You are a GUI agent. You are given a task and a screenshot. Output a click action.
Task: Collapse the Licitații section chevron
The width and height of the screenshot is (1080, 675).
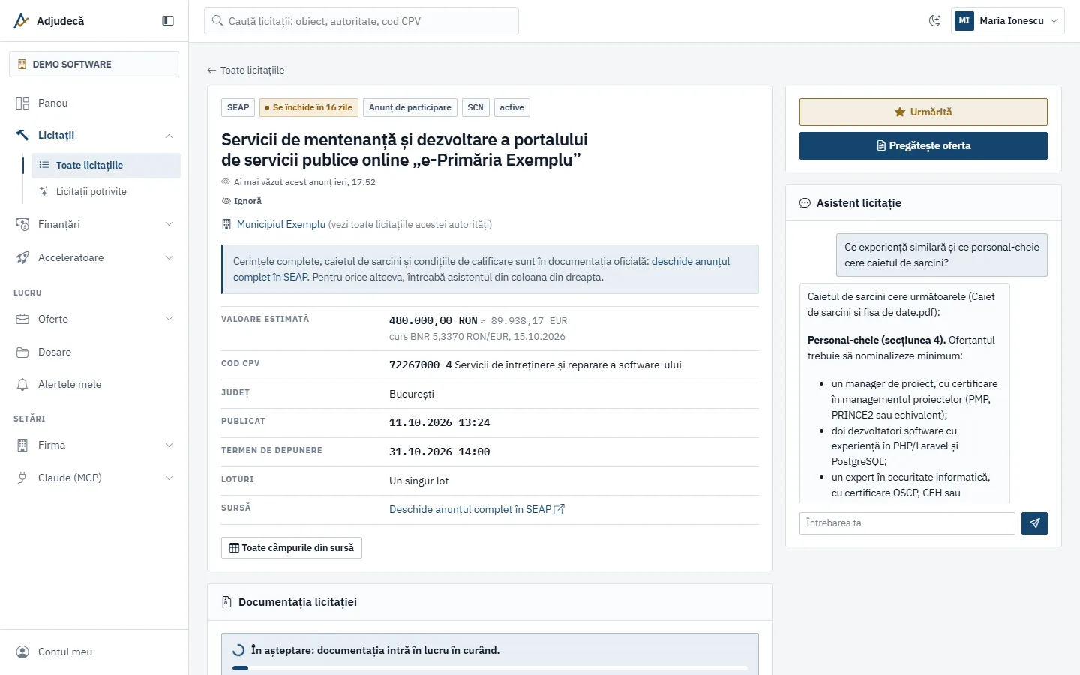(169, 136)
